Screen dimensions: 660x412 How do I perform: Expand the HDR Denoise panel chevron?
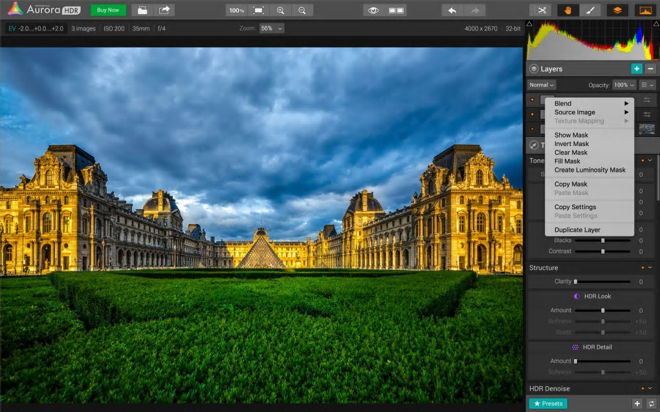click(x=650, y=389)
